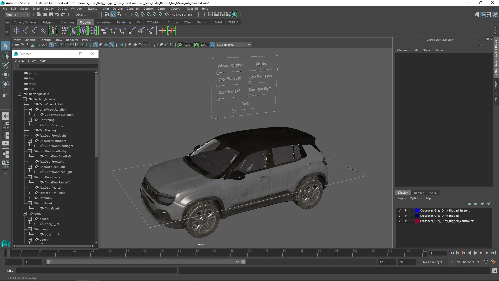This screenshot has width=499, height=281.
Task: Open the sRGB gamma view transform dropdown
Action: (233, 45)
